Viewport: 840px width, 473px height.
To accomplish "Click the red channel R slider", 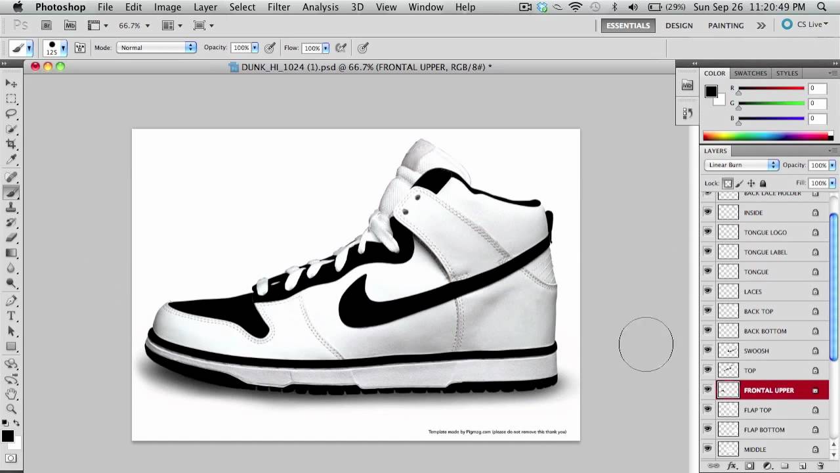I will coord(771,89).
